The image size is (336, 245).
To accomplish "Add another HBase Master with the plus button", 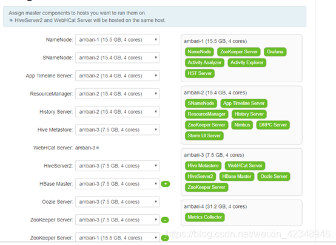I will click(165, 184).
